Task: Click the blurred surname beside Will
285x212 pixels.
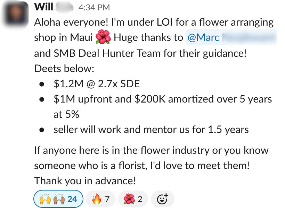Action: click(x=63, y=6)
